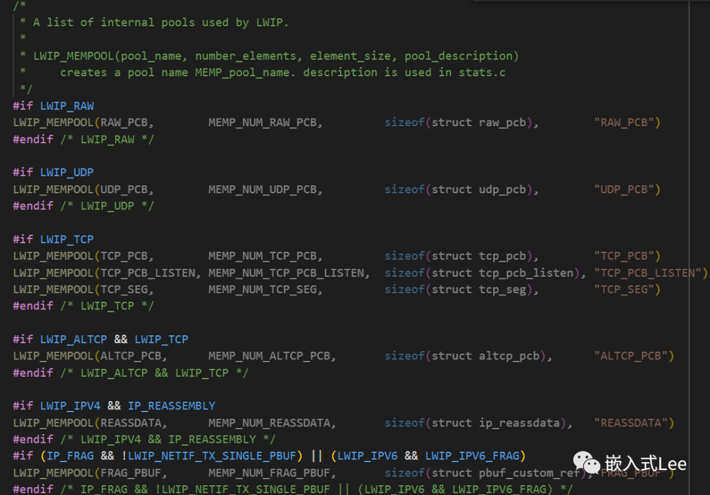The height and width of the screenshot is (495, 710).
Task: Click the 'MEMP_NUM_REASSDATA' argument
Action: (x=270, y=423)
